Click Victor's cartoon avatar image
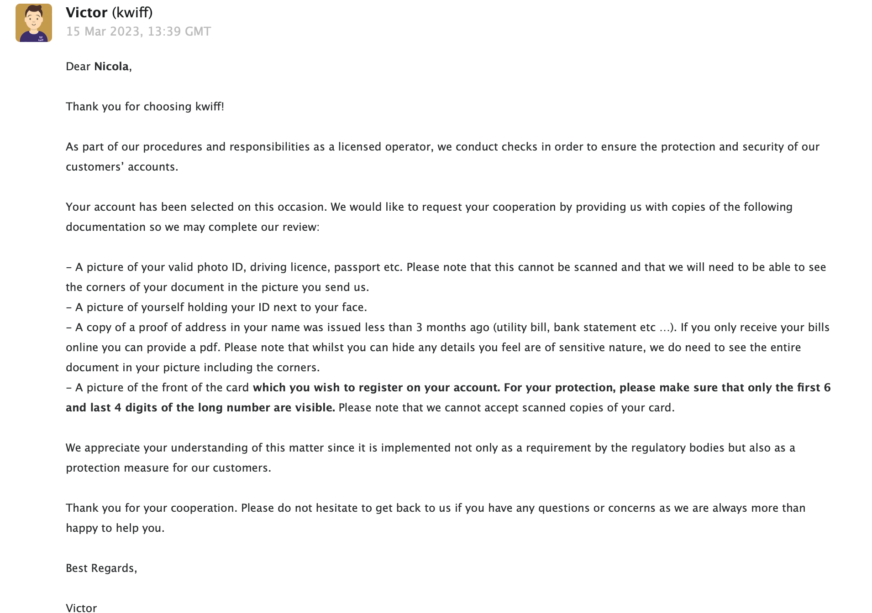The width and height of the screenshot is (872, 613). point(34,23)
